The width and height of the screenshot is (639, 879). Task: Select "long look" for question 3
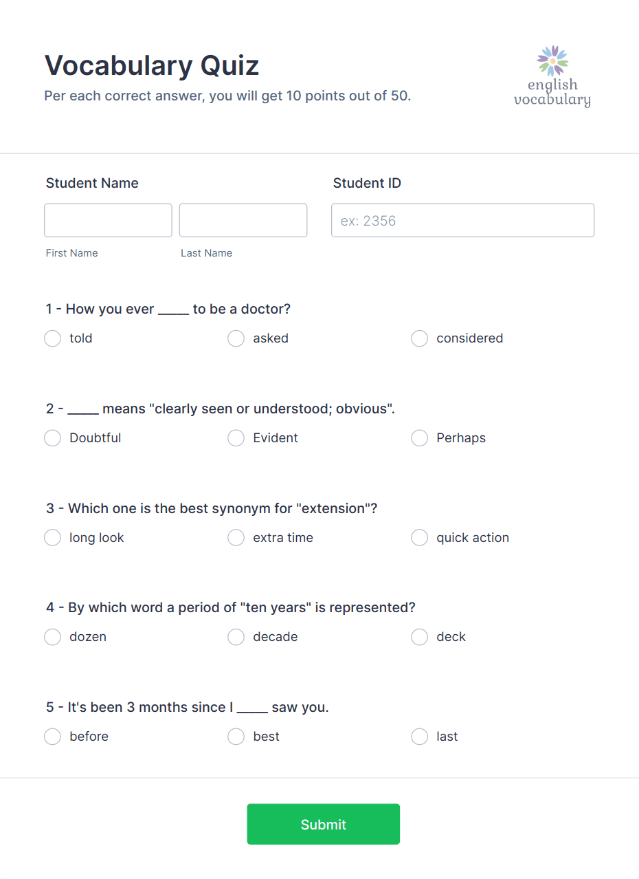coord(52,537)
